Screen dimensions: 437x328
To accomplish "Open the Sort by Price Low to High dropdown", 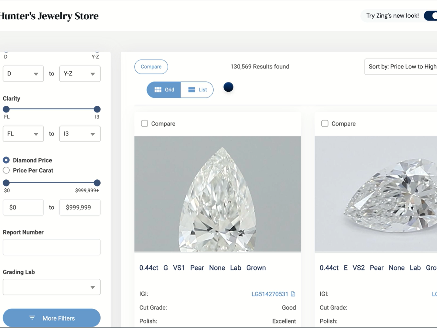I will click(401, 67).
